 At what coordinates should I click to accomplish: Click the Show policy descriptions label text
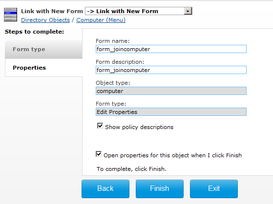[x=139, y=127]
